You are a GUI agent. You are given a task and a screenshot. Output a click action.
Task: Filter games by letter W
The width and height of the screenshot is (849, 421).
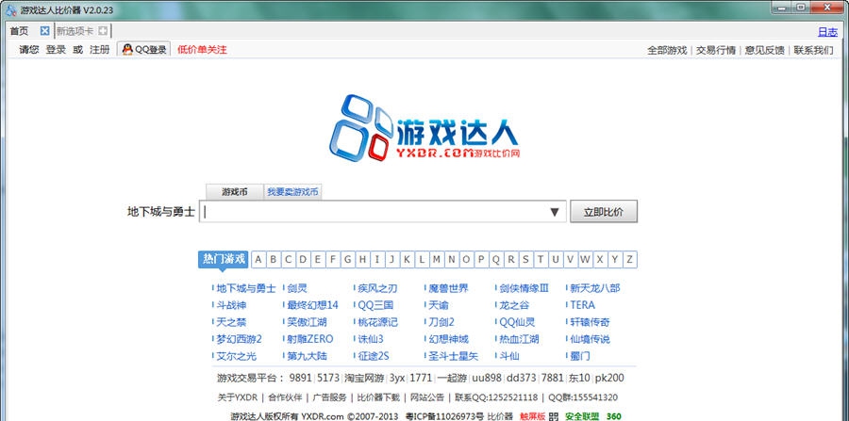pos(585,259)
